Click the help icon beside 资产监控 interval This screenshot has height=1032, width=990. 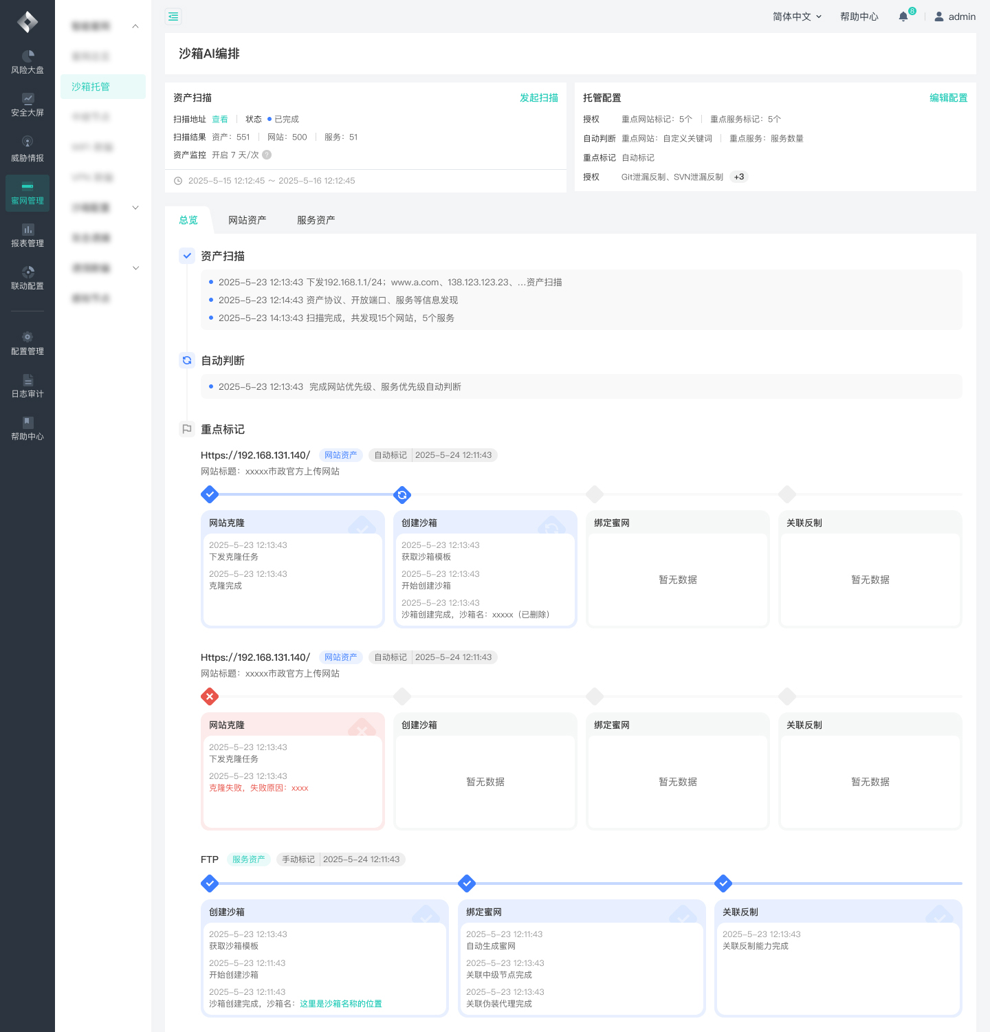(267, 155)
